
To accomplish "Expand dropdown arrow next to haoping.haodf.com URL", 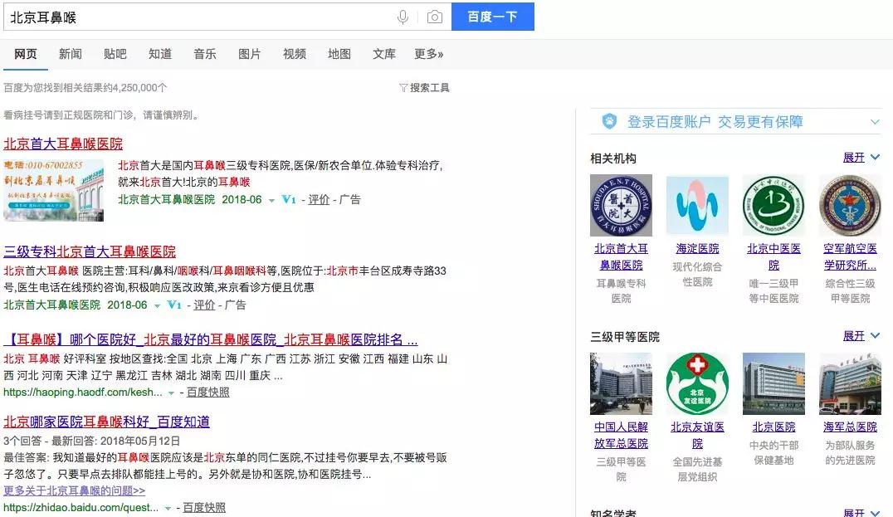I will 171,393.
